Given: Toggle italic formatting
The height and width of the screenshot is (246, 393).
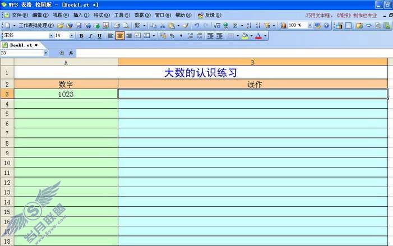Looking at the screenshot, I should point(90,36).
